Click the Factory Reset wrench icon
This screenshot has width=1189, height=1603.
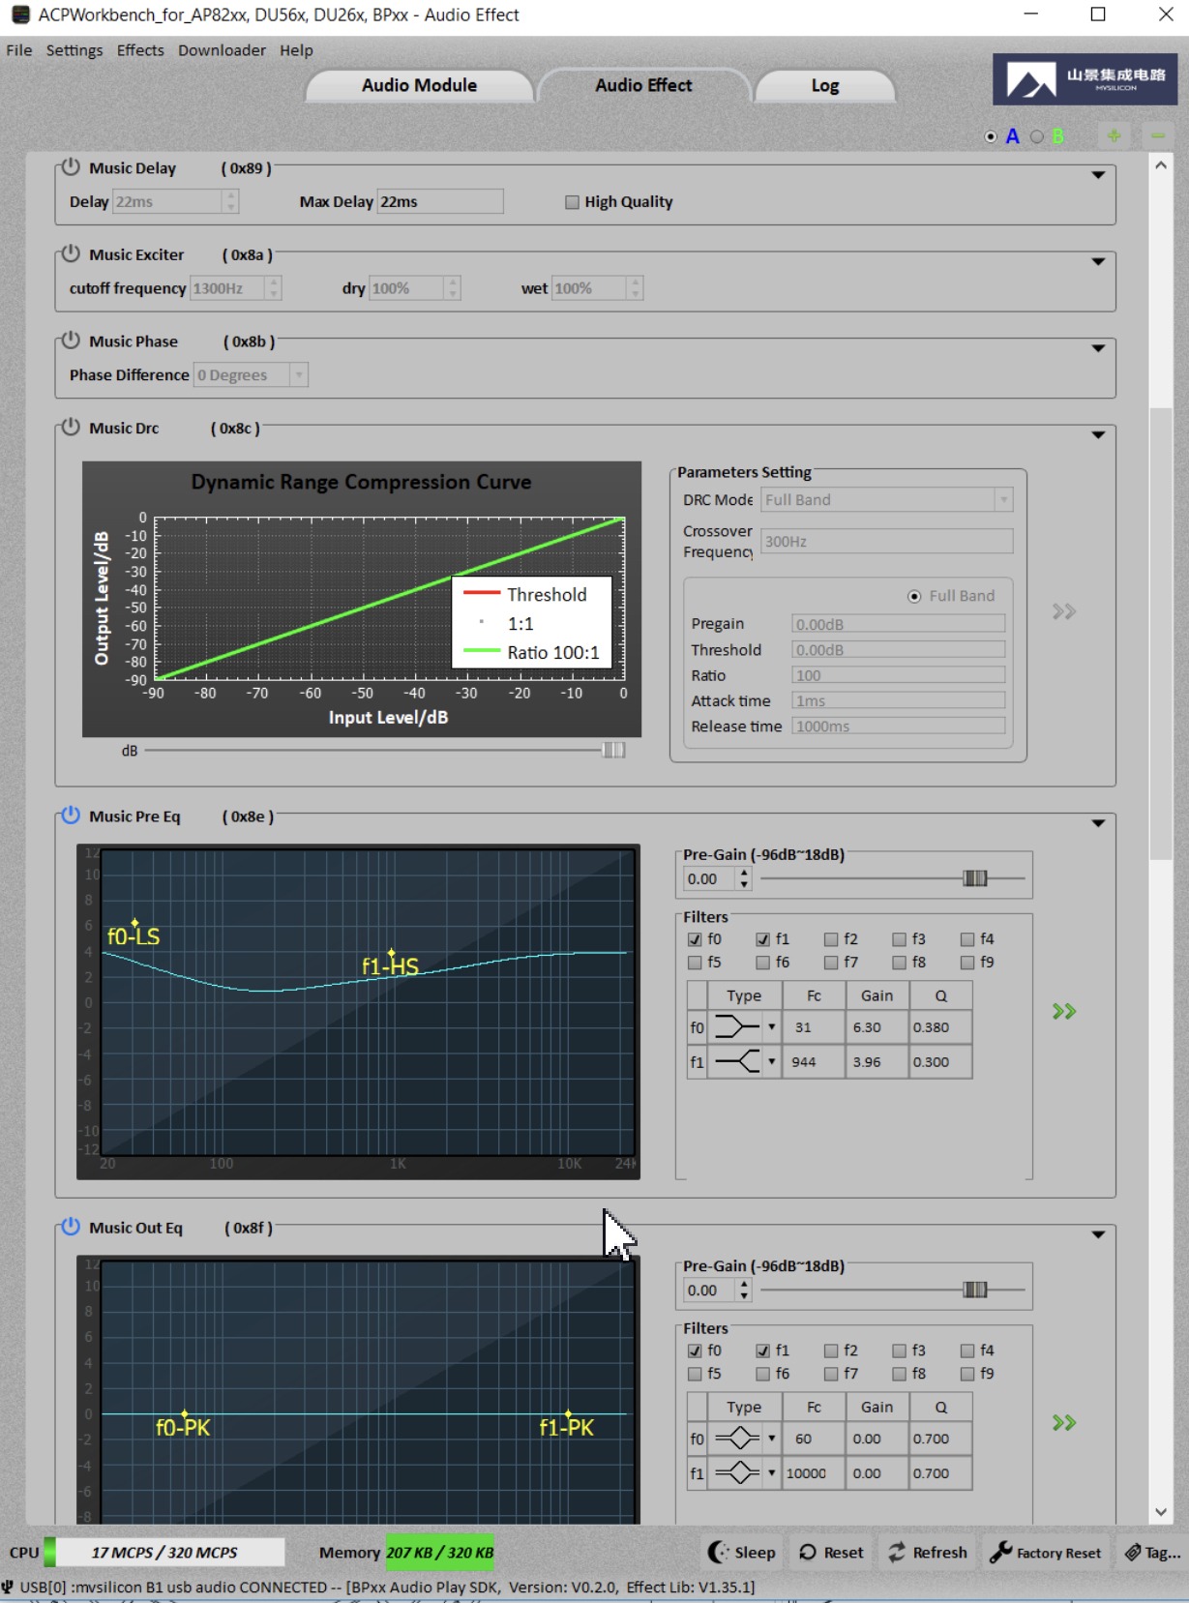pyautogui.click(x=1000, y=1552)
